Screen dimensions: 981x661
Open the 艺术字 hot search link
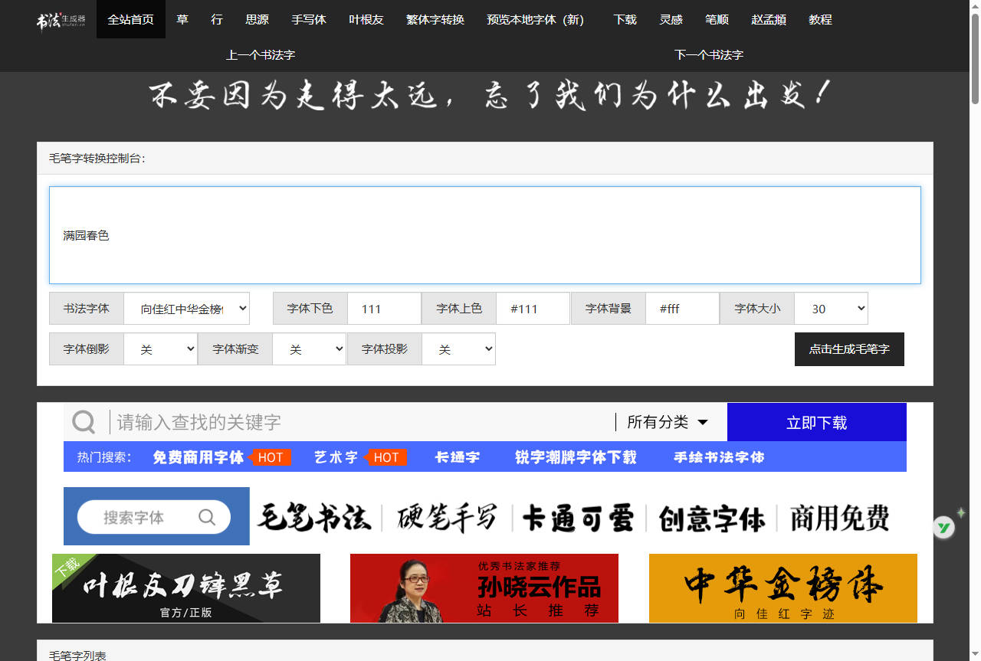(x=337, y=456)
